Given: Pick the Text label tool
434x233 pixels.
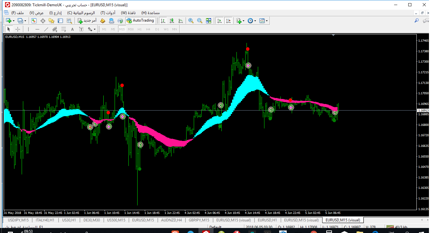Looking at the screenshot, I should point(72,29).
